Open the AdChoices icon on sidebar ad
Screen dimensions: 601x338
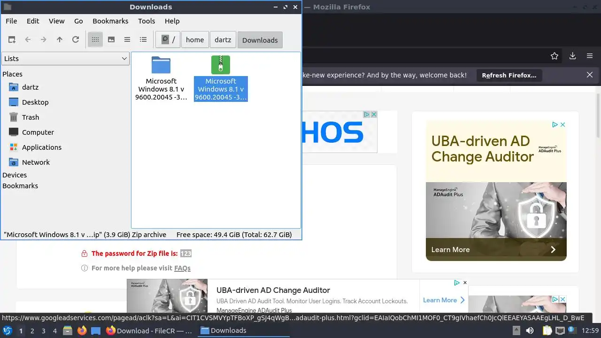point(555,125)
